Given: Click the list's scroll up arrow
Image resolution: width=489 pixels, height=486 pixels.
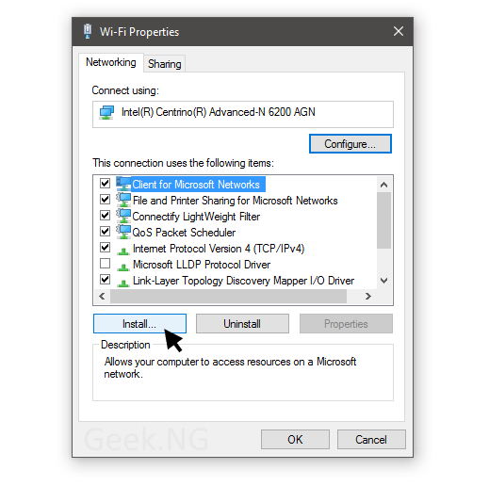Looking at the screenshot, I should (383, 185).
